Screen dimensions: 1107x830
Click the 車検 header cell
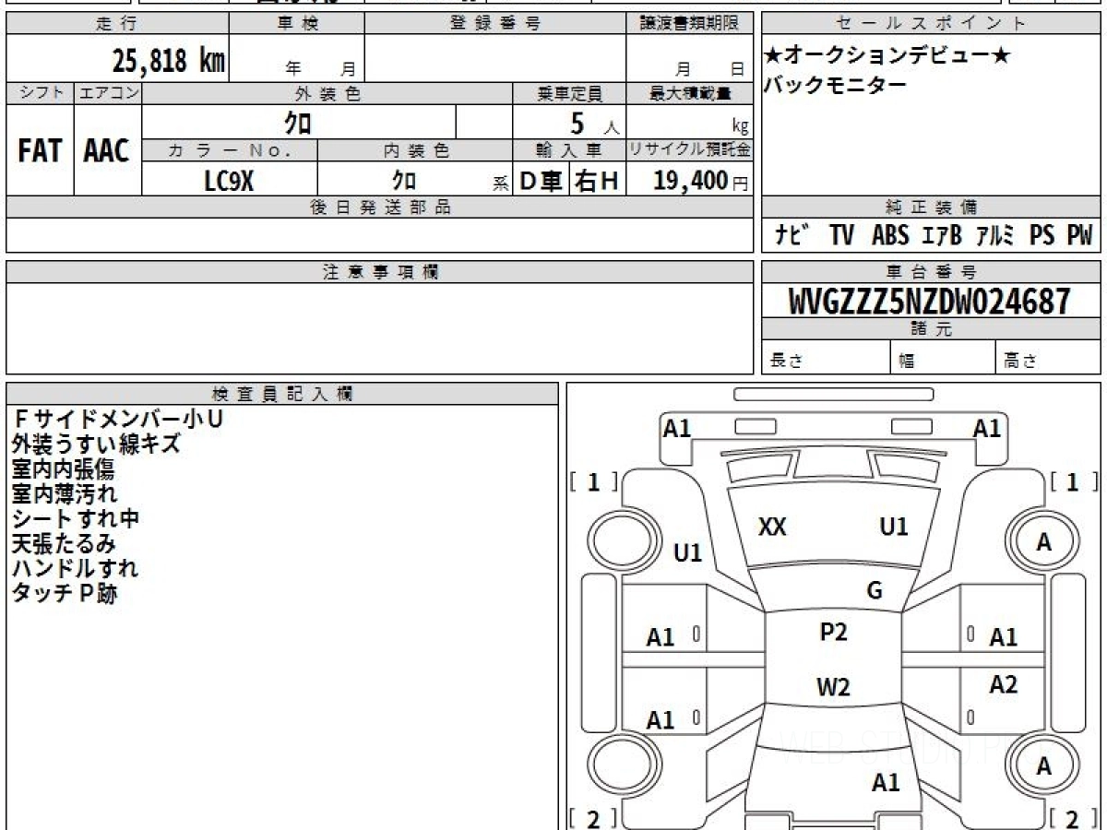297,24
